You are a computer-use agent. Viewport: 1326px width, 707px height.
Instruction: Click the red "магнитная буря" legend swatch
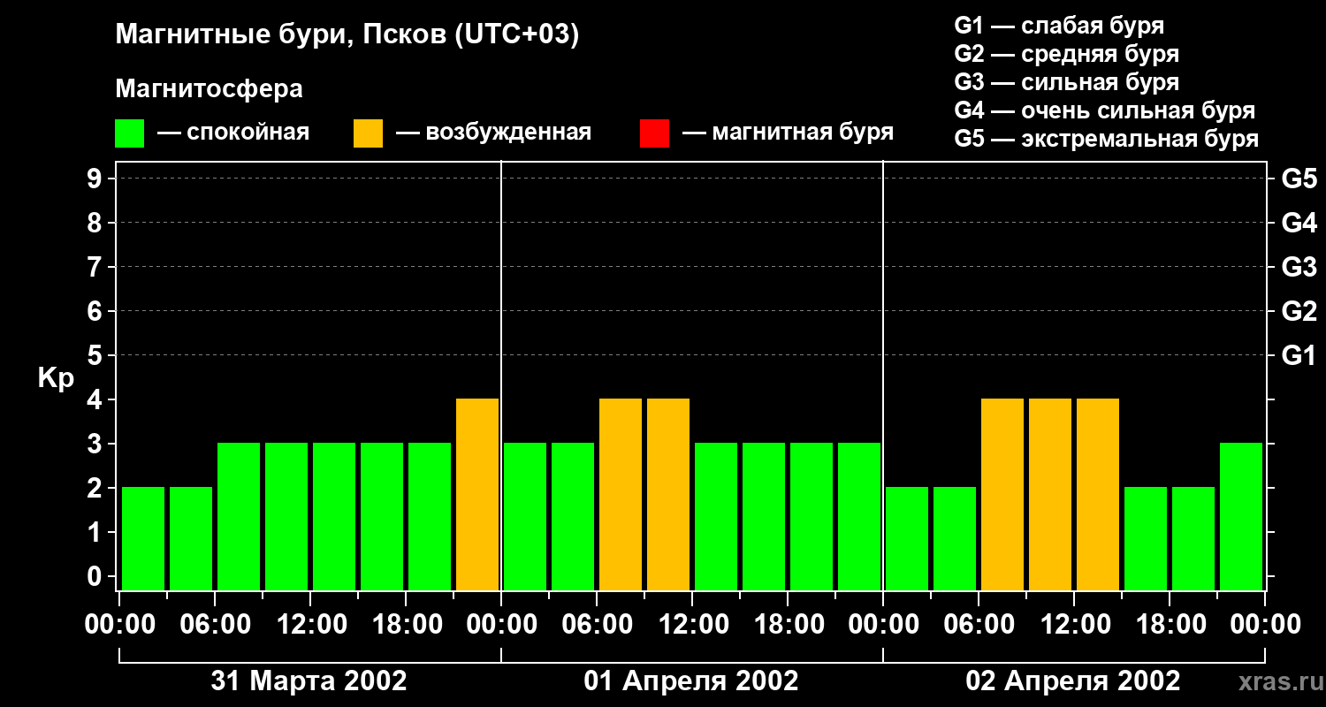(654, 133)
